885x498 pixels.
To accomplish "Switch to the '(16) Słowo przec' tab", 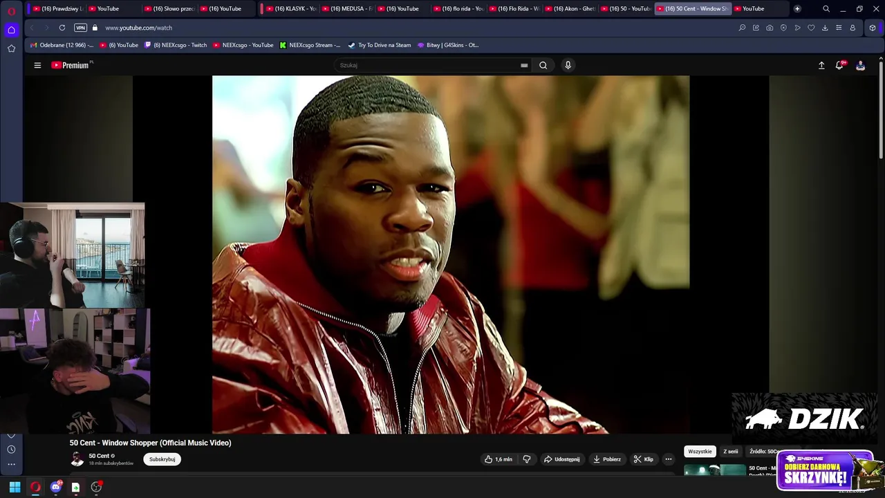I will (x=168, y=9).
